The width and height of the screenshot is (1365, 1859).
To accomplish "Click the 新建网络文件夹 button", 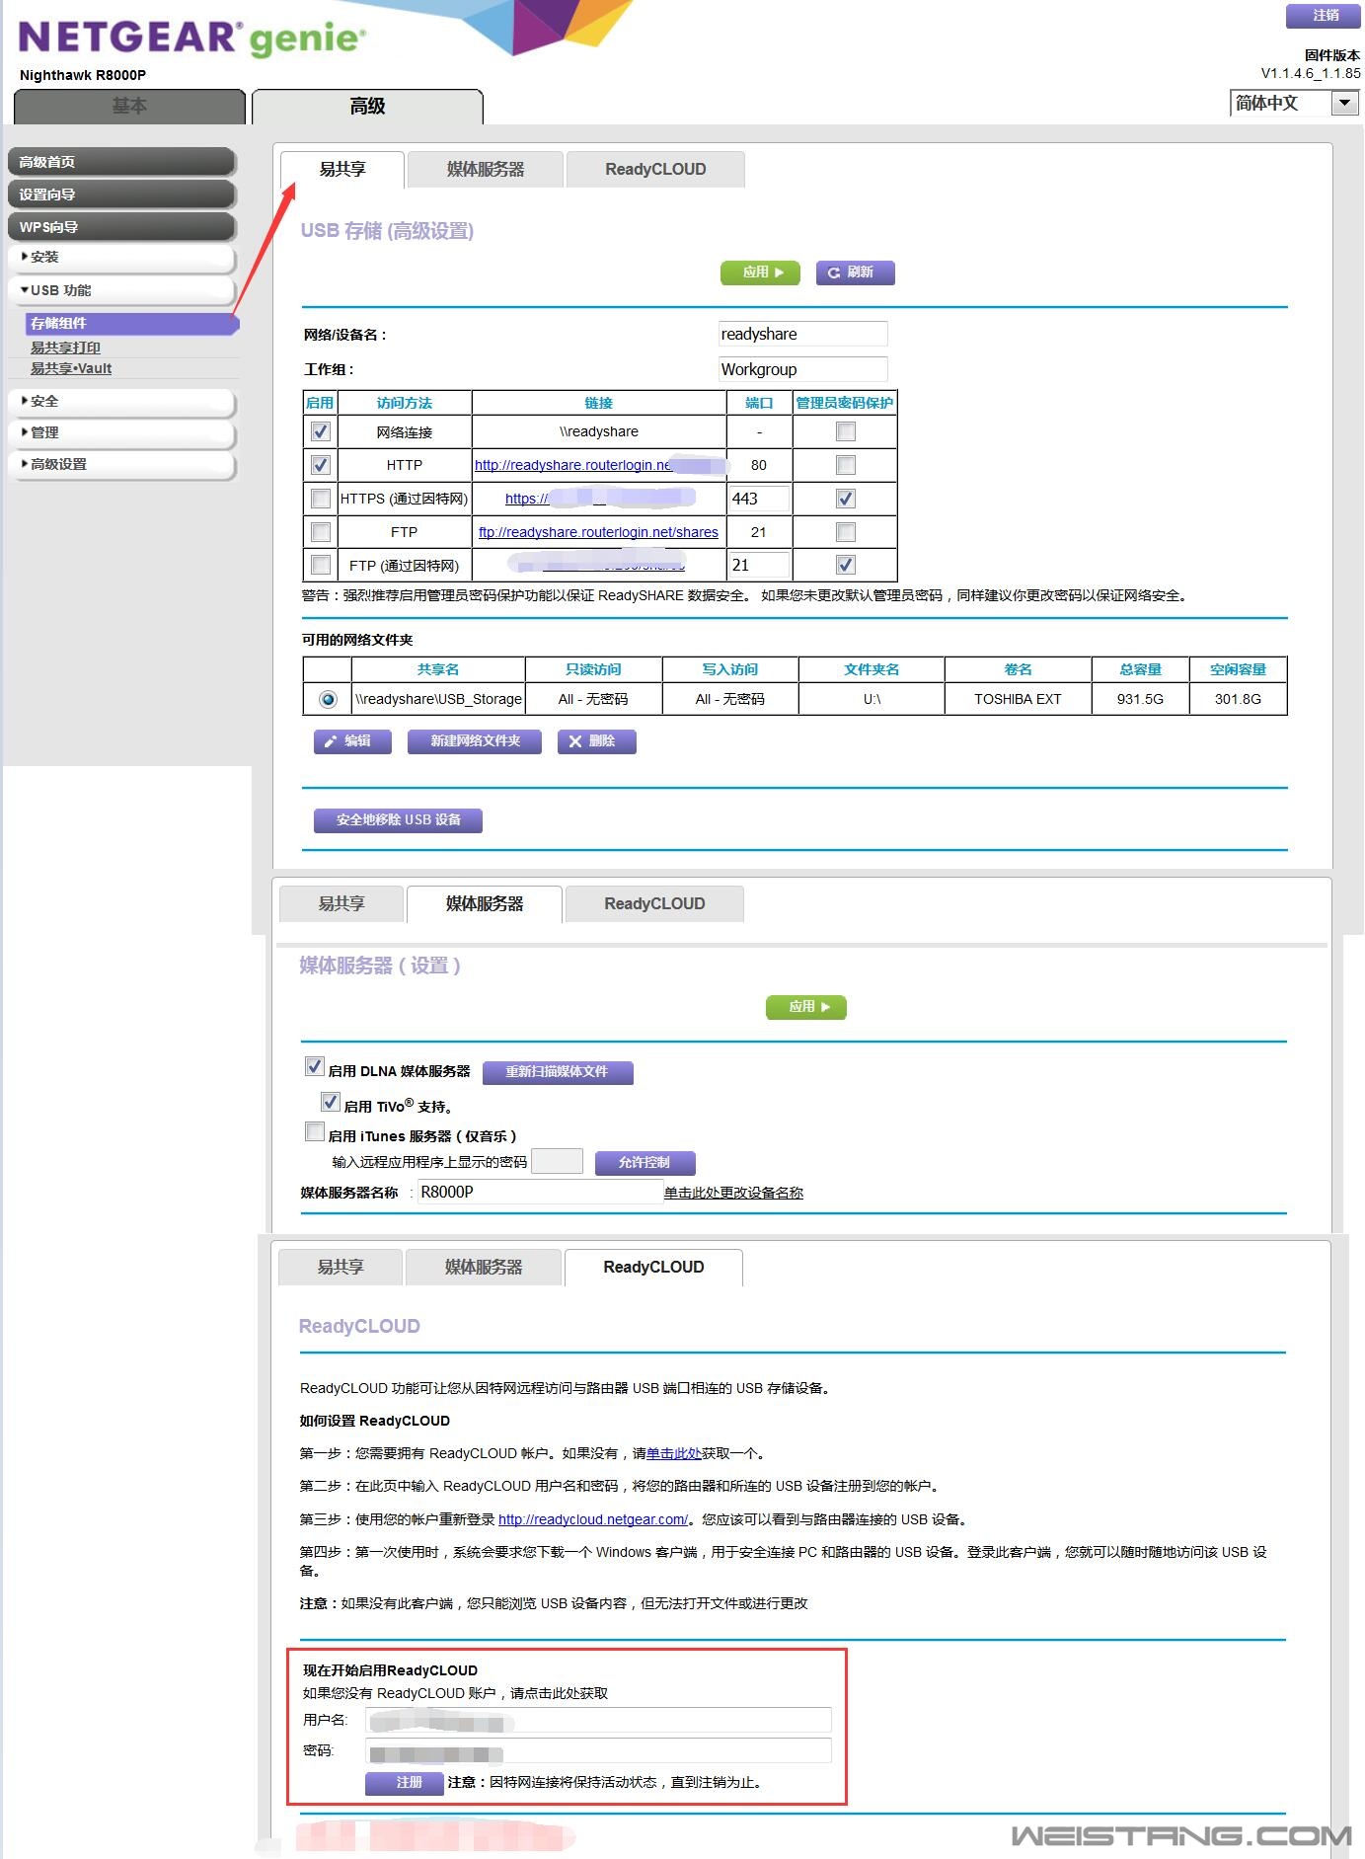I will pos(475,741).
